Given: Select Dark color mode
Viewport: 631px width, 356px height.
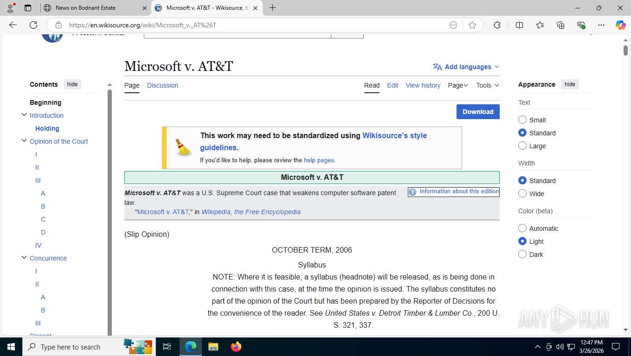Looking at the screenshot, I should [x=522, y=254].
